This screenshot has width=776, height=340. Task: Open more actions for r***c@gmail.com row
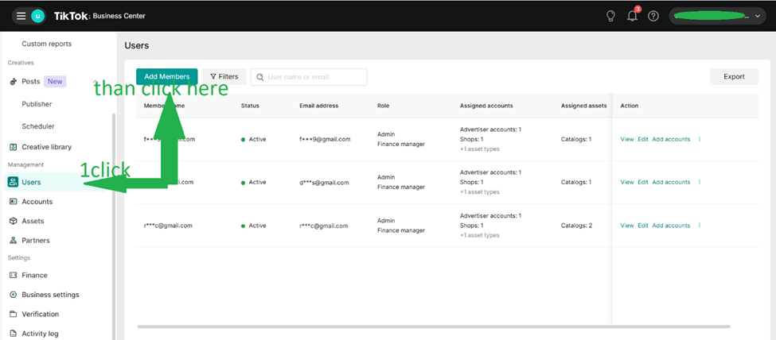click(700, 226)
